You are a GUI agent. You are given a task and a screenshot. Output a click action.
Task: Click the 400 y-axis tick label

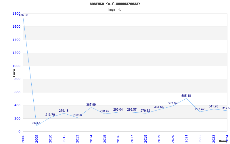(17, 105)
